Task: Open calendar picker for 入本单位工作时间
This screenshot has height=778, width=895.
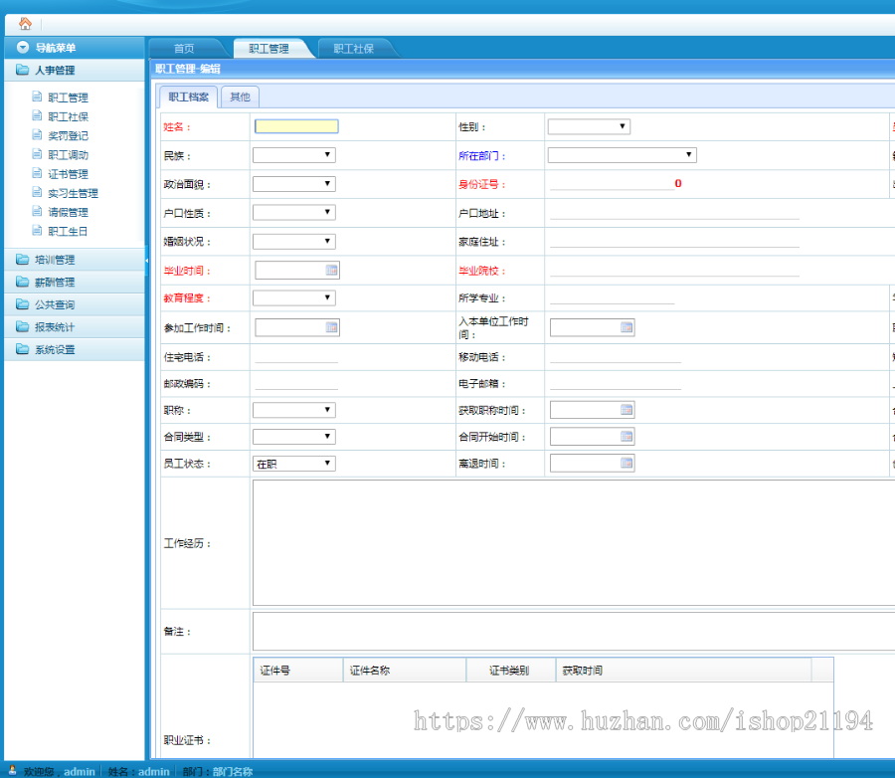Action: point(626,327)
